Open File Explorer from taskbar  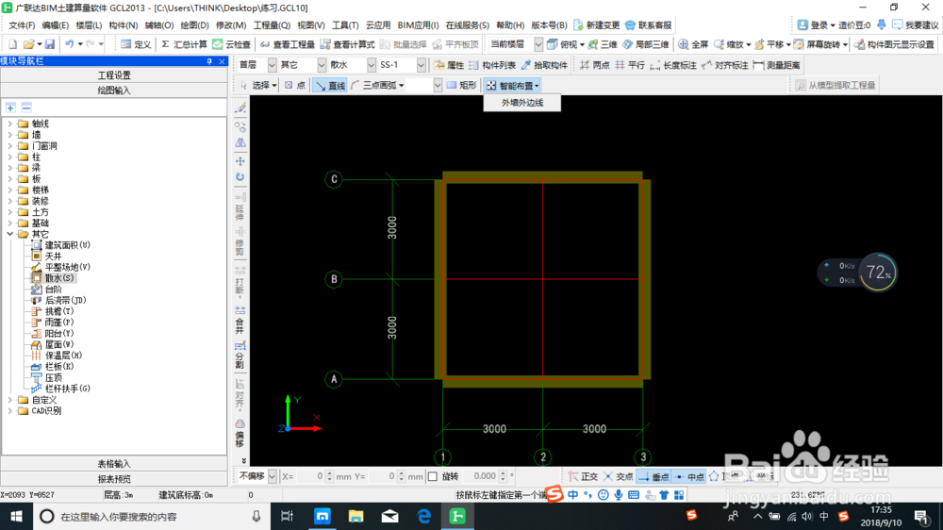[356, 516]
